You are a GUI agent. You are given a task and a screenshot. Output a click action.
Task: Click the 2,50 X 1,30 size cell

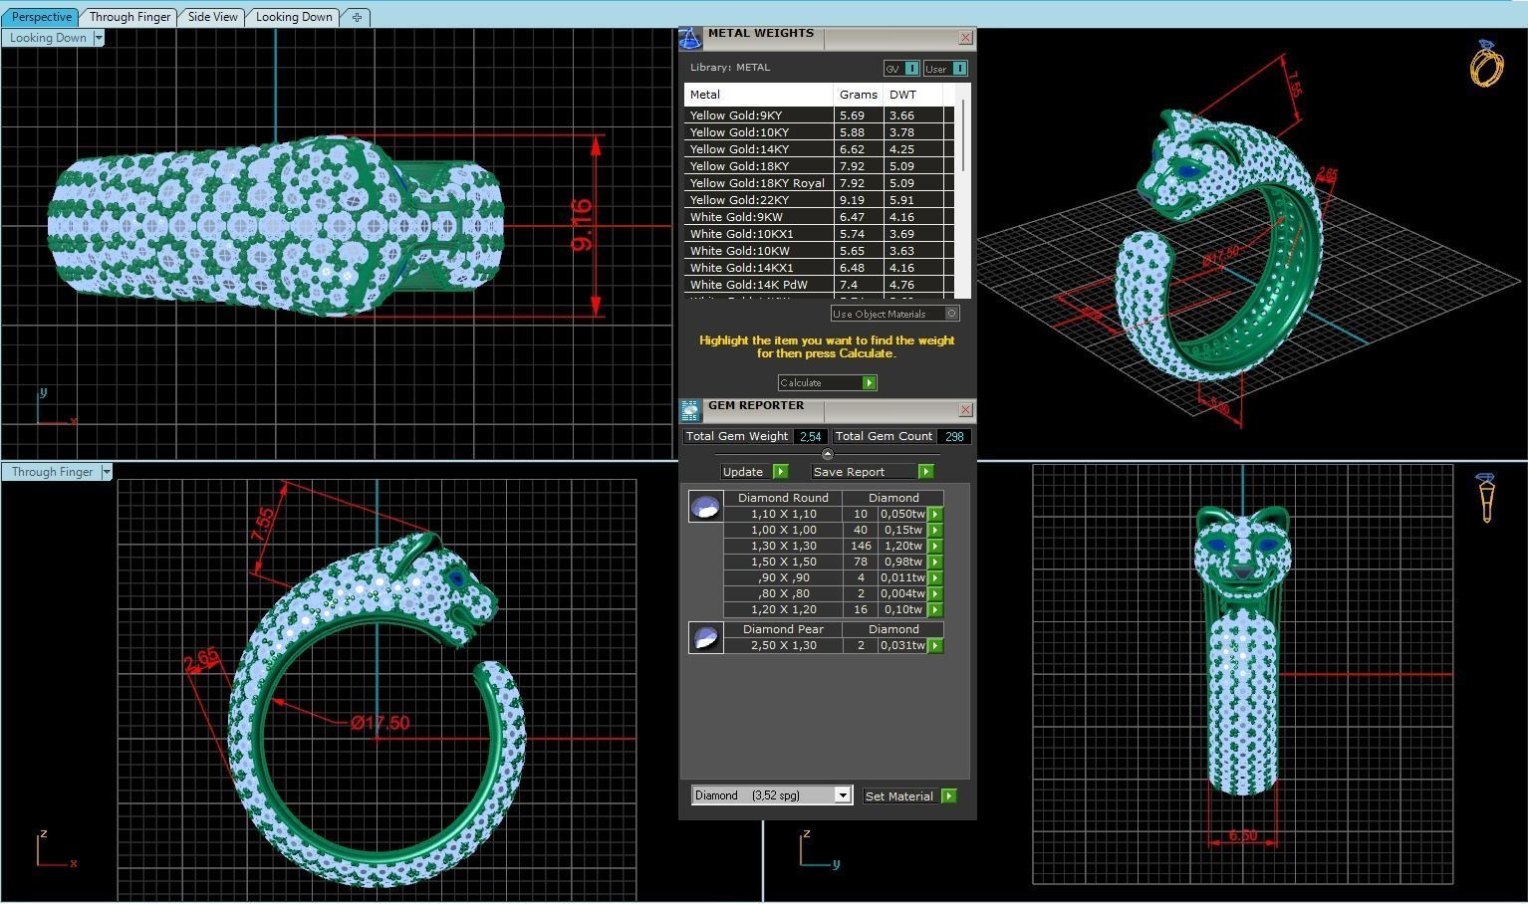tap(783, 645)
